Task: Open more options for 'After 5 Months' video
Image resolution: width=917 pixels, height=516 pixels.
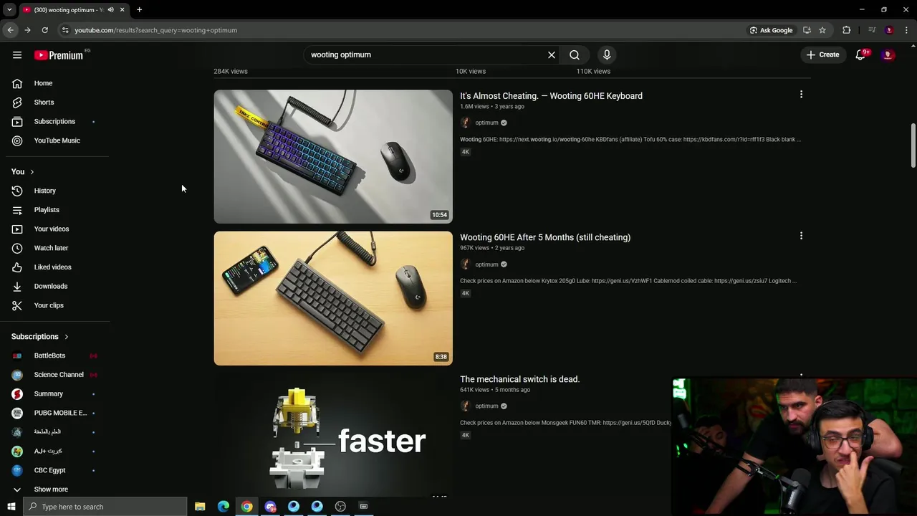Action: tap(801, 236)
